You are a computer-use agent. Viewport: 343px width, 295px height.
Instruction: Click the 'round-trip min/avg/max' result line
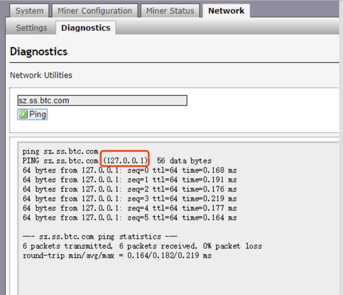click(x=117, y=256)
